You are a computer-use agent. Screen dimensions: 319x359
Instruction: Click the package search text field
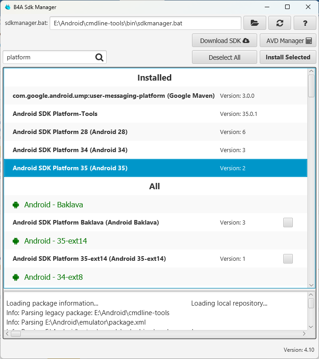click(49, 57)
